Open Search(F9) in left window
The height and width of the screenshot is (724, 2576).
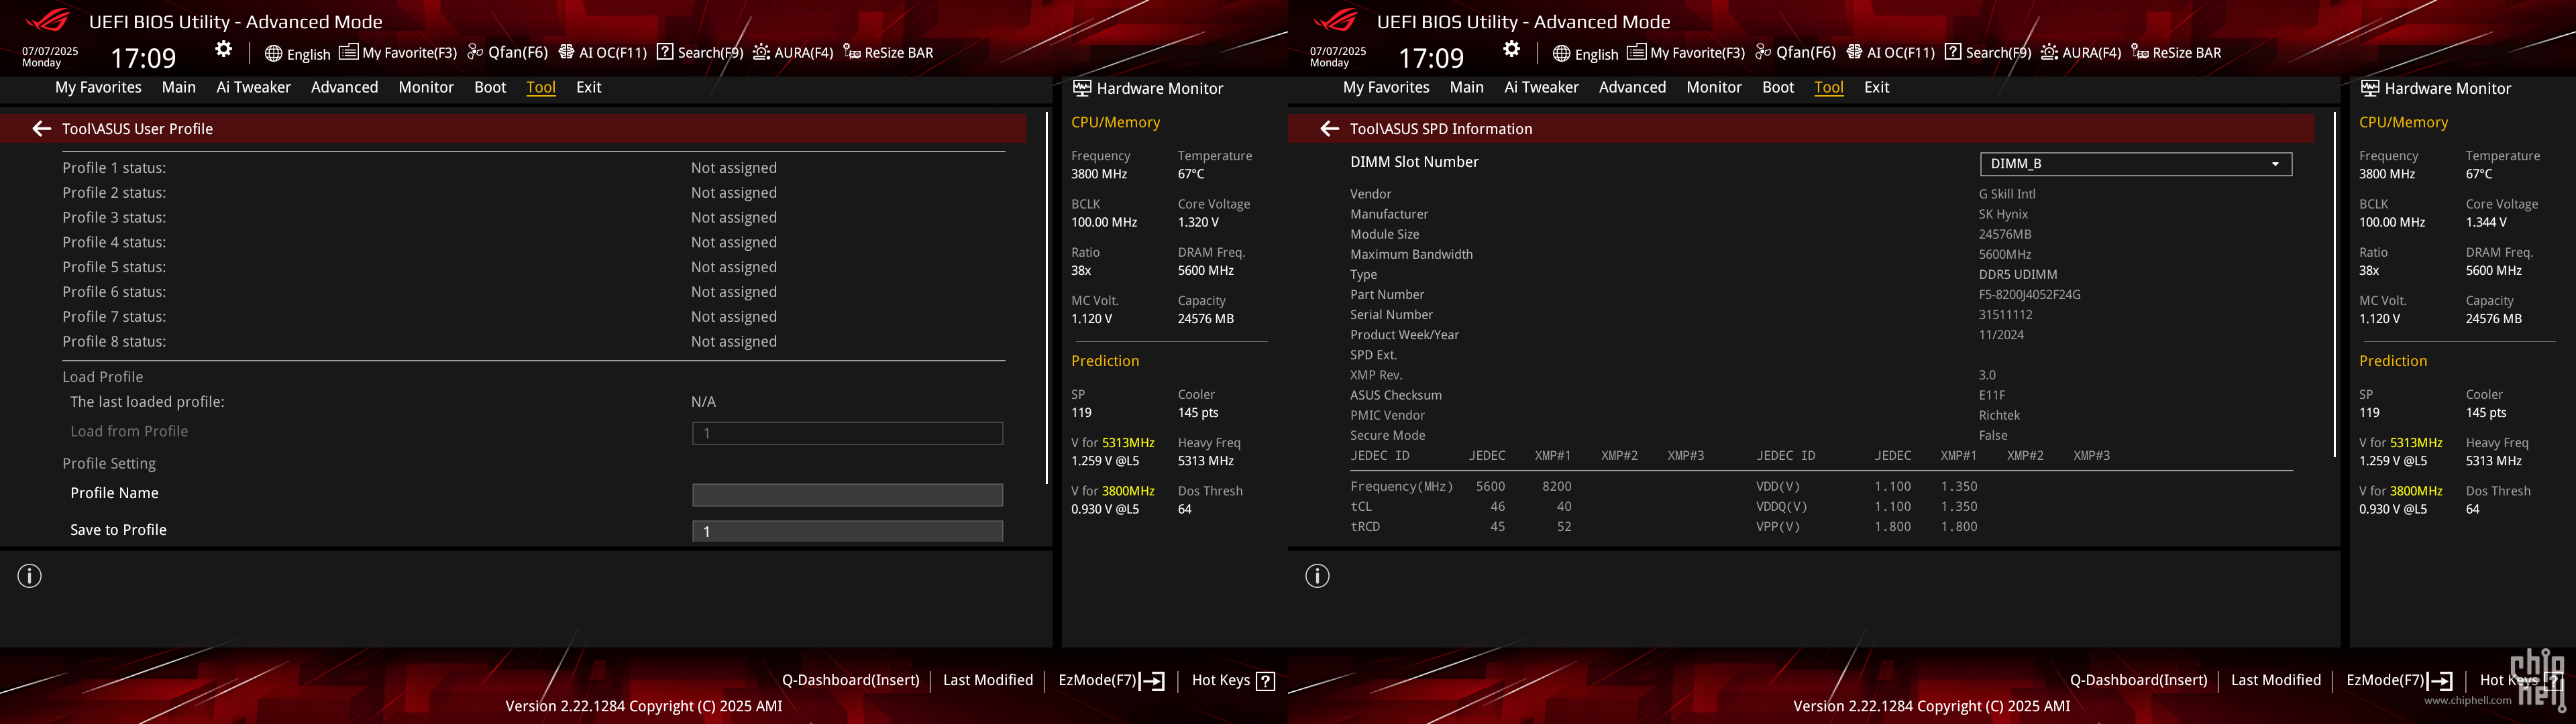click(700, 53)
